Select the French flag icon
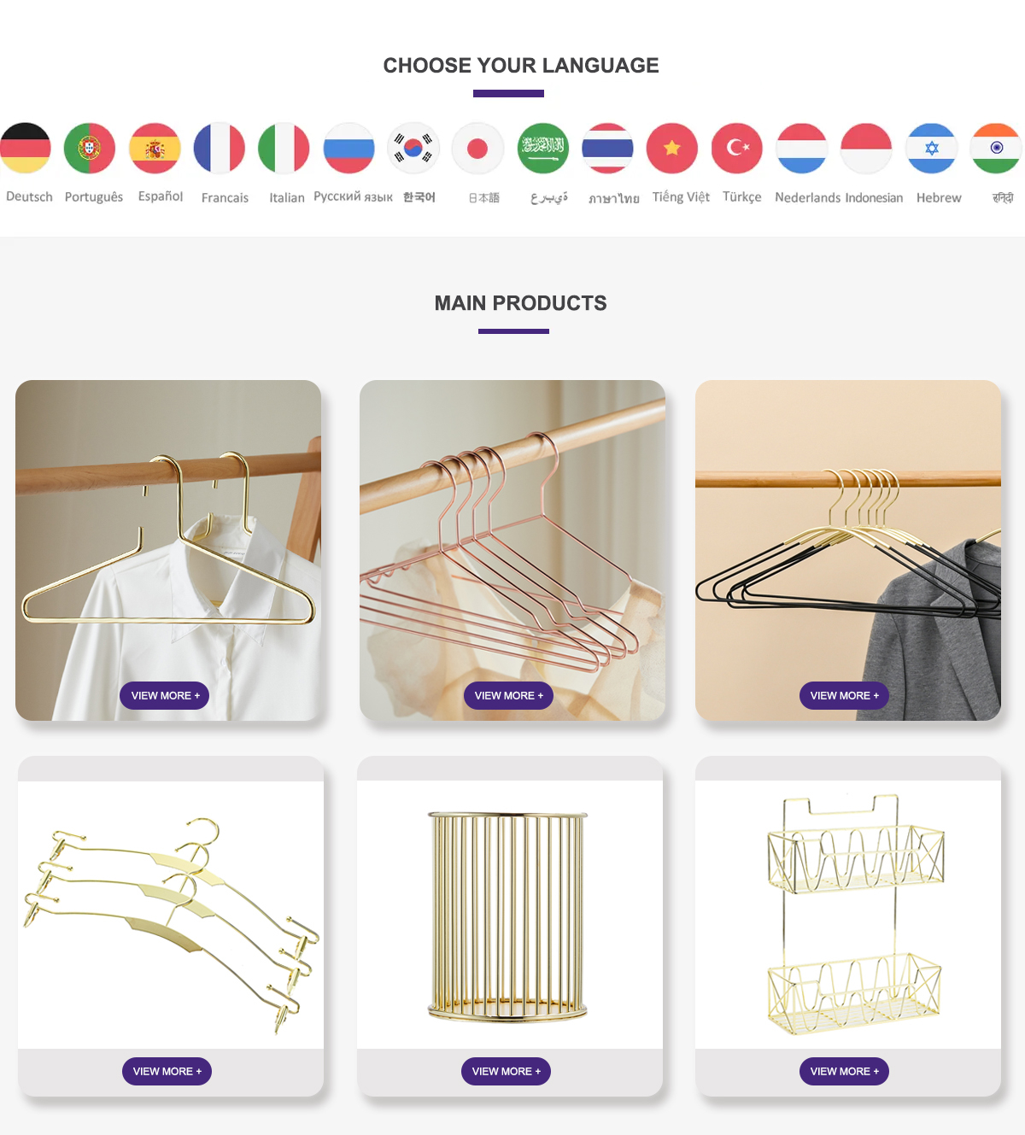The height and width of the screenshot is (1135, 1025). 220,148
